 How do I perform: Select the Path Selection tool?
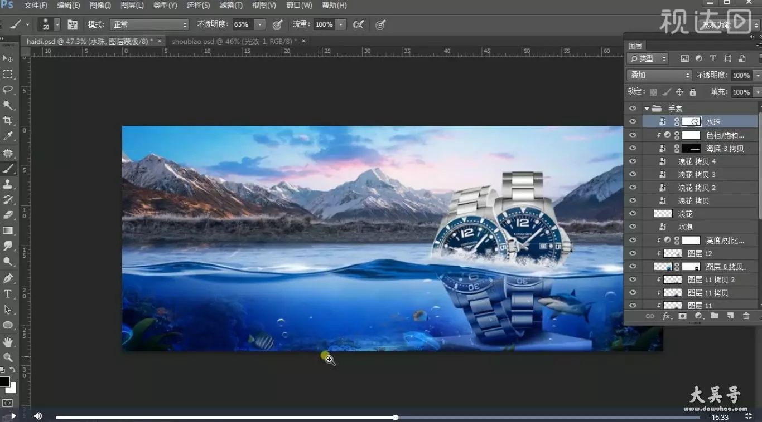pos(8,310)
